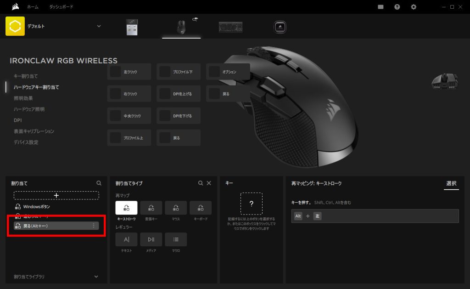Select the オプション button assignment
Image resolution: width=470 pixels, height=289 pixels.
pos(228,72)
